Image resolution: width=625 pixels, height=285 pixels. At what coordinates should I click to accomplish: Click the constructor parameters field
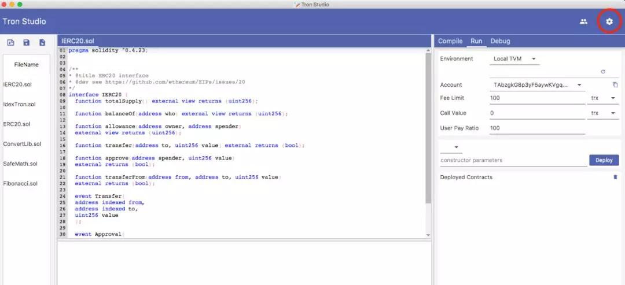click(x=513, y=160)
